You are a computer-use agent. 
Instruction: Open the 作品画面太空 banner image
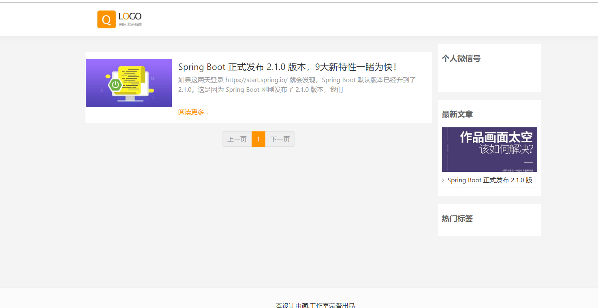(489, 150)
